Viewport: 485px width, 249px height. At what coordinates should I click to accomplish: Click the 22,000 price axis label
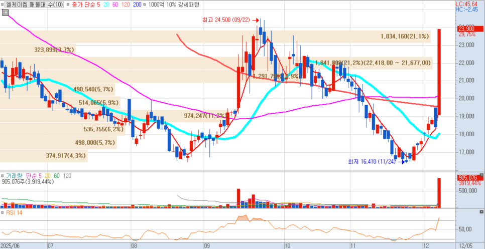point(467,63)
